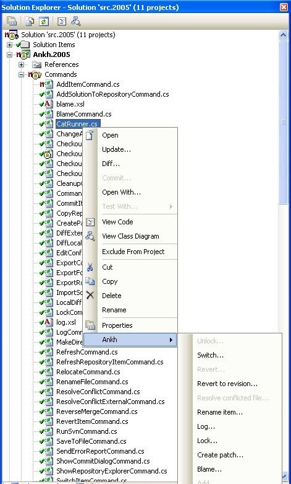Click the View Class Diagram toolbar icon

click(x=75, y=21)
